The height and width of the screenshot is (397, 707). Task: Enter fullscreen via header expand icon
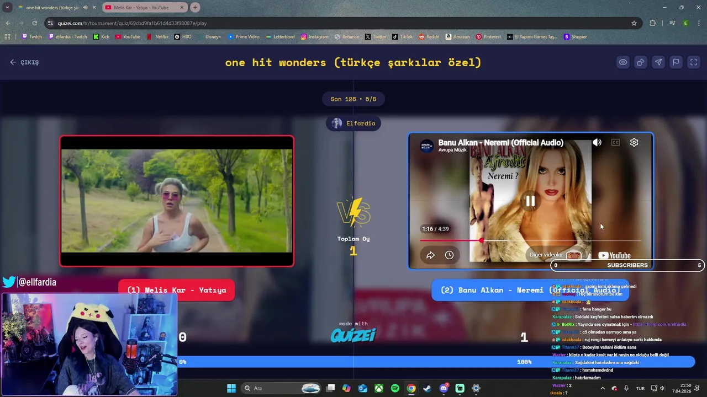[x=694, y=62]
